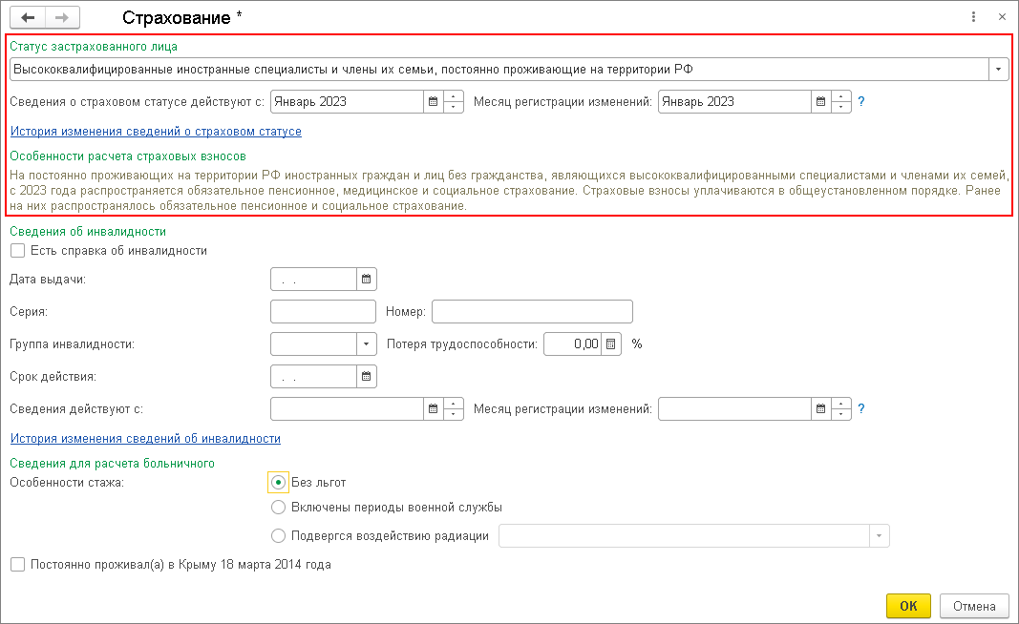
Task: Click help question mark beside disability registration month
Action: 861,408
